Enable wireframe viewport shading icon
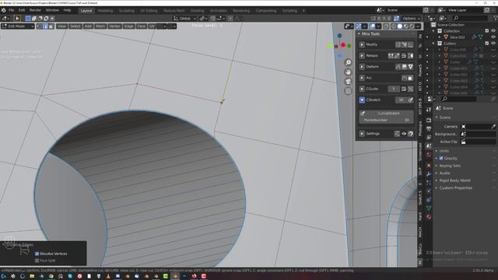Screen dimensions: 498x280 tap(394, 26)
